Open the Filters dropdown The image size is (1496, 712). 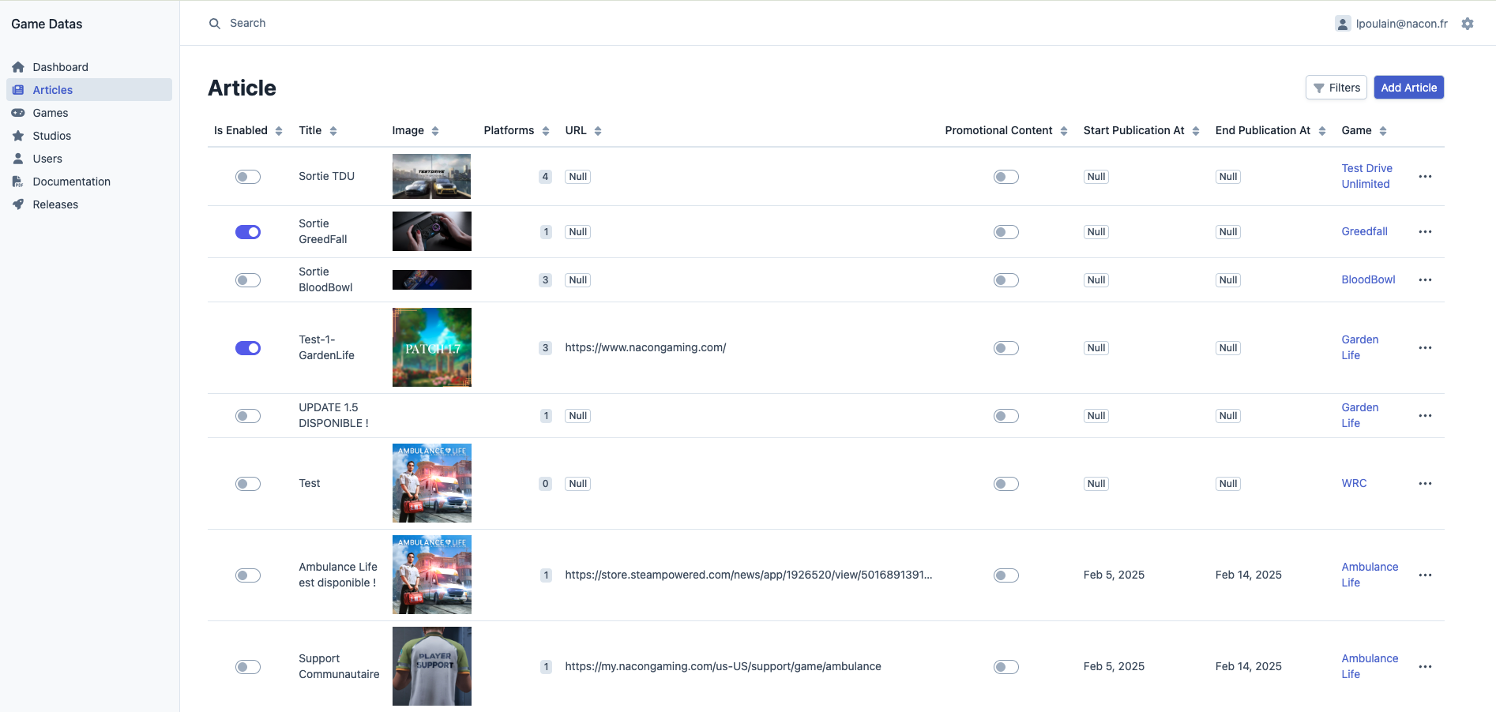(x=1336, y=88)
